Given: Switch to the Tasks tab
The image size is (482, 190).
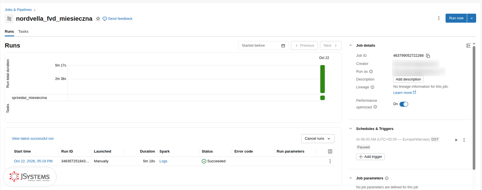Looking at the screenshot, I should pyautogui.click(x=23, y=32).
